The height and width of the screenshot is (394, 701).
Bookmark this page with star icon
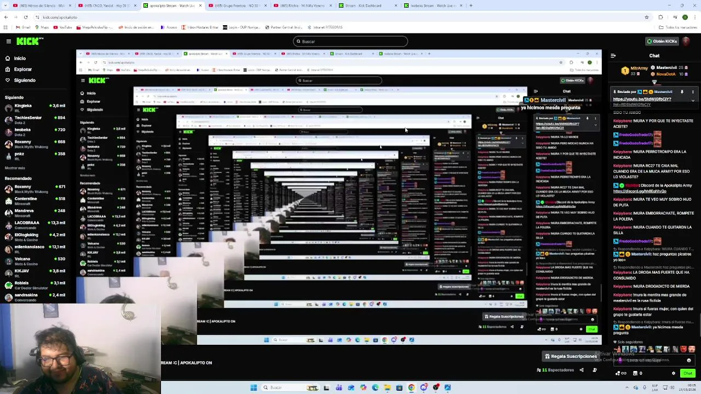[x=647, y=18]
